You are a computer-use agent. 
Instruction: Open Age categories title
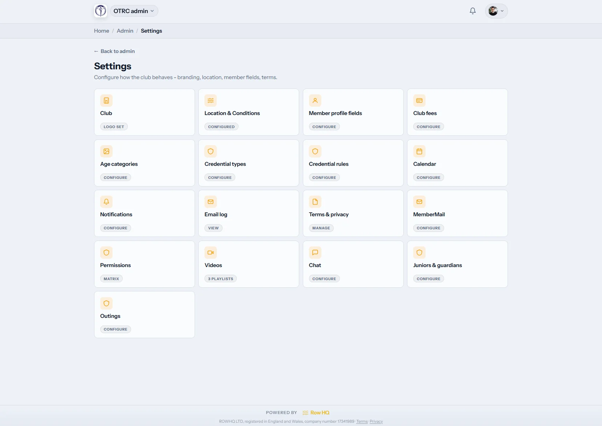[x=119, y=164]
